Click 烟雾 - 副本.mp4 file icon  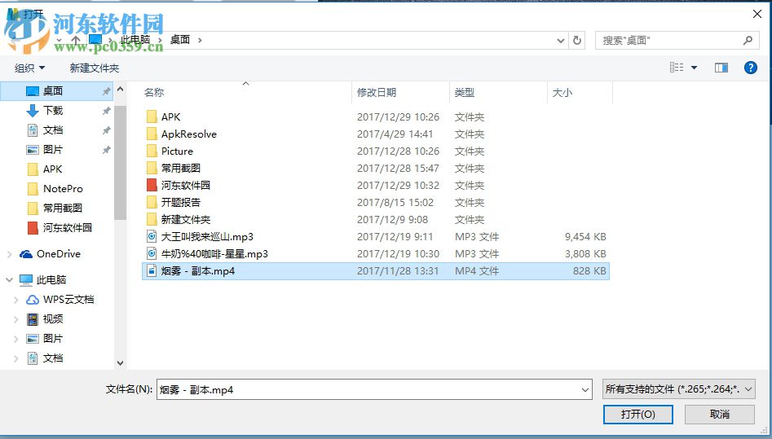click(152, 270)
